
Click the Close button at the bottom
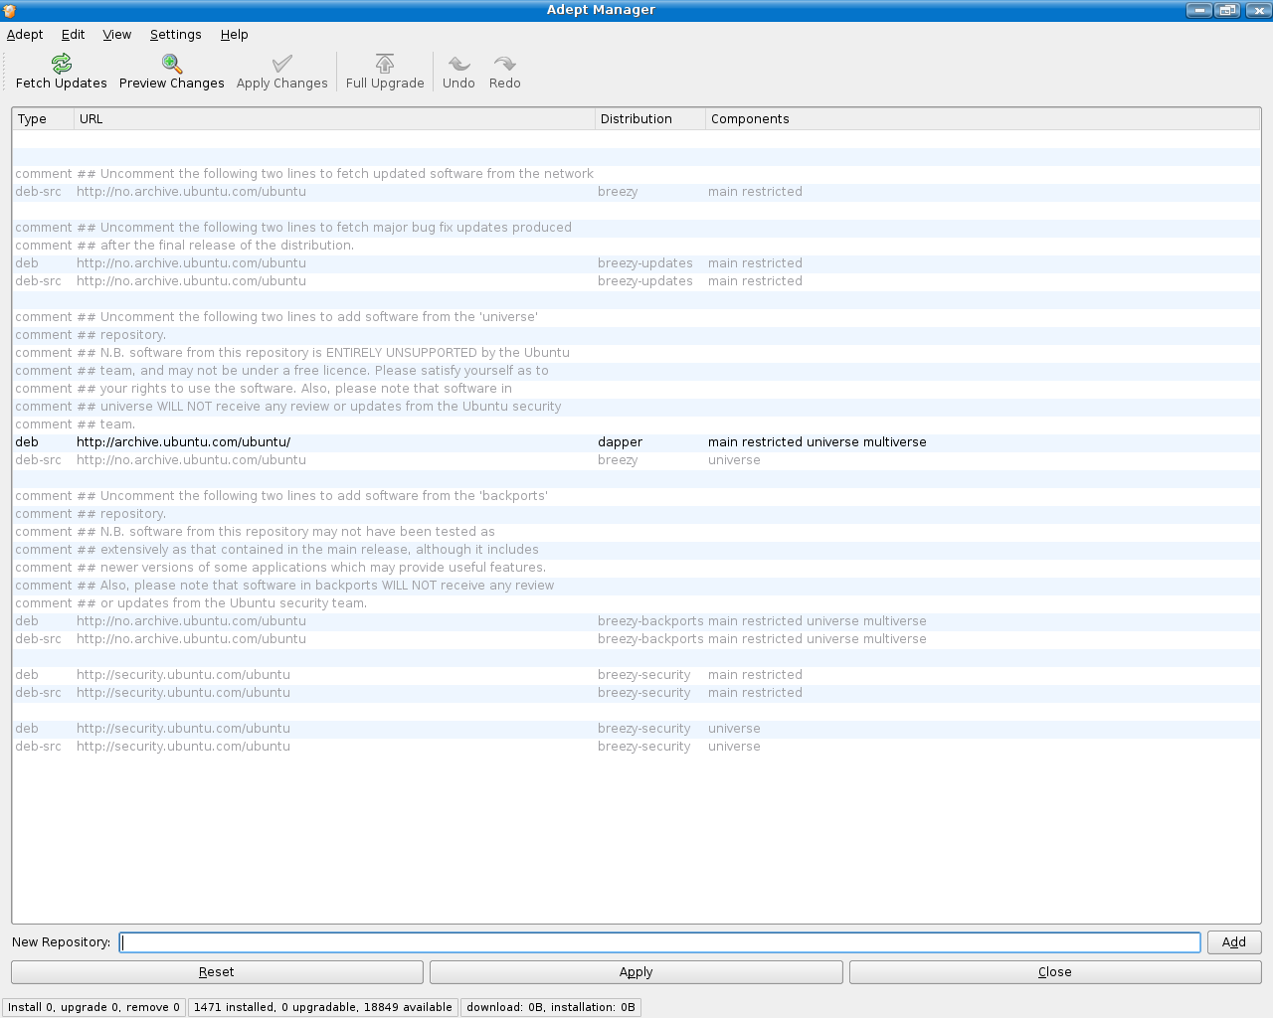coord(1055,972)
